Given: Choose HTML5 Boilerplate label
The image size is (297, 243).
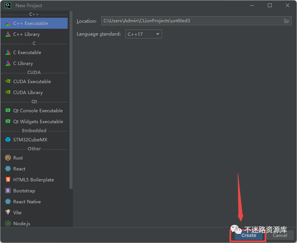Looking at the screenshot, I should coord(34,180).
